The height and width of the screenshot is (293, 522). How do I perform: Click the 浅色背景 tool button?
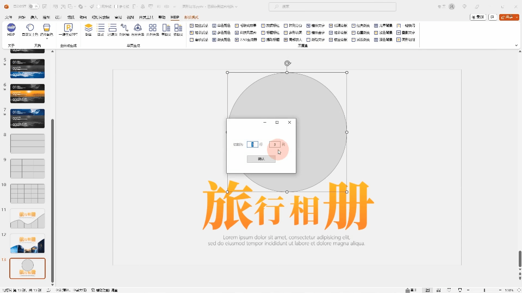[383, 33]
